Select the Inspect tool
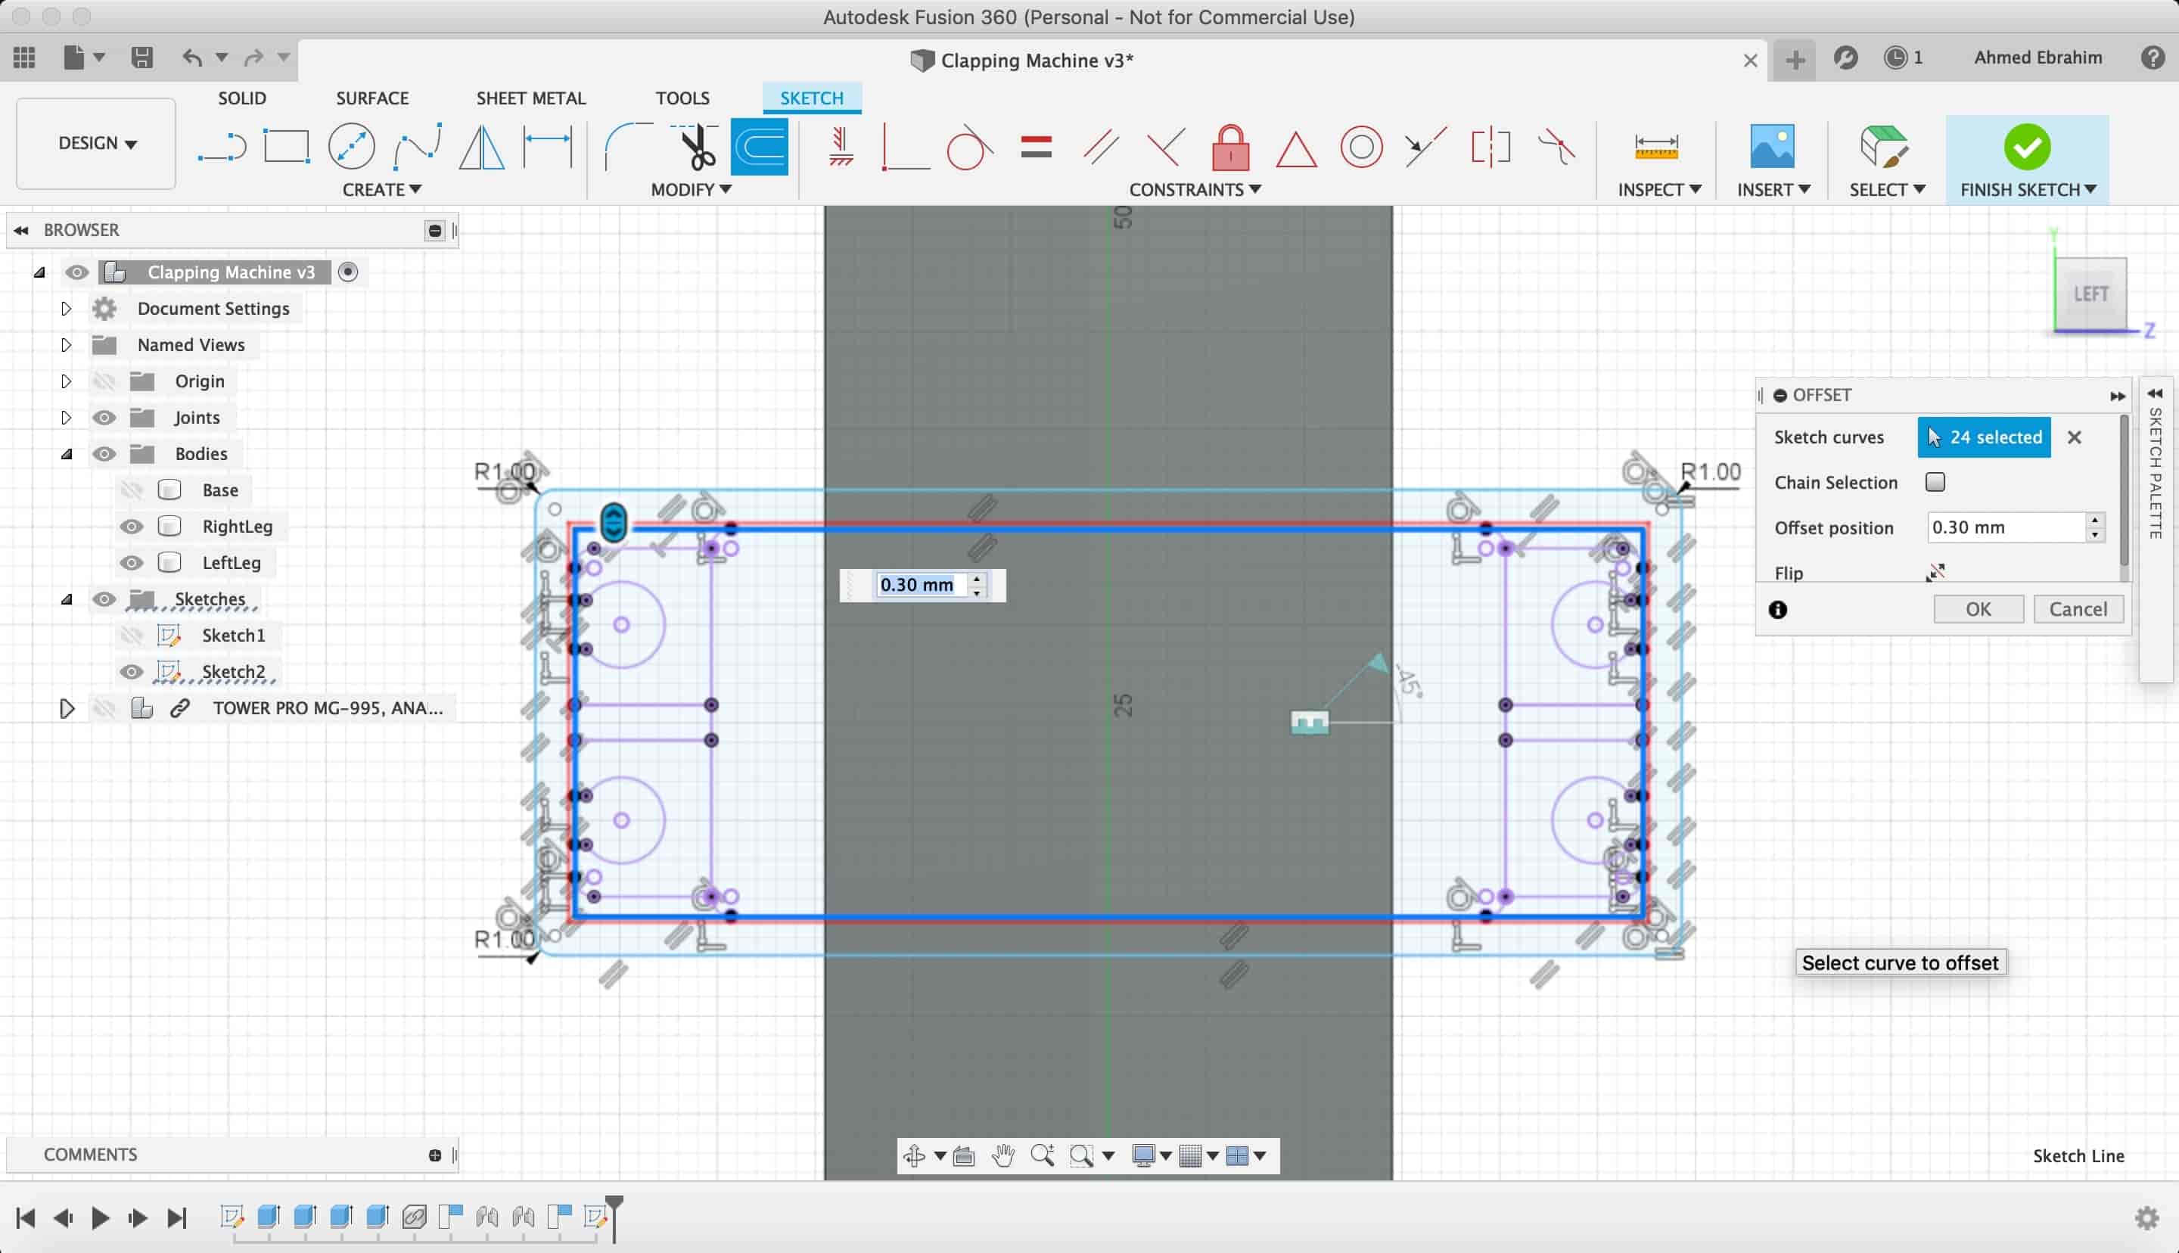The height and width of the screenshot is (1253, 2179). [1658, 145]
